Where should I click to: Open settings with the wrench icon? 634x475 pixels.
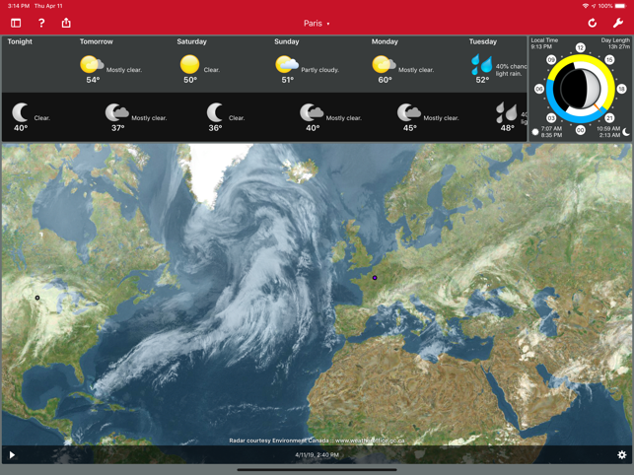tap(618, 23)
